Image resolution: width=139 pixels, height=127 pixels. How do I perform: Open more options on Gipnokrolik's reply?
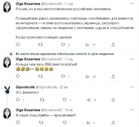coord(132,87)
